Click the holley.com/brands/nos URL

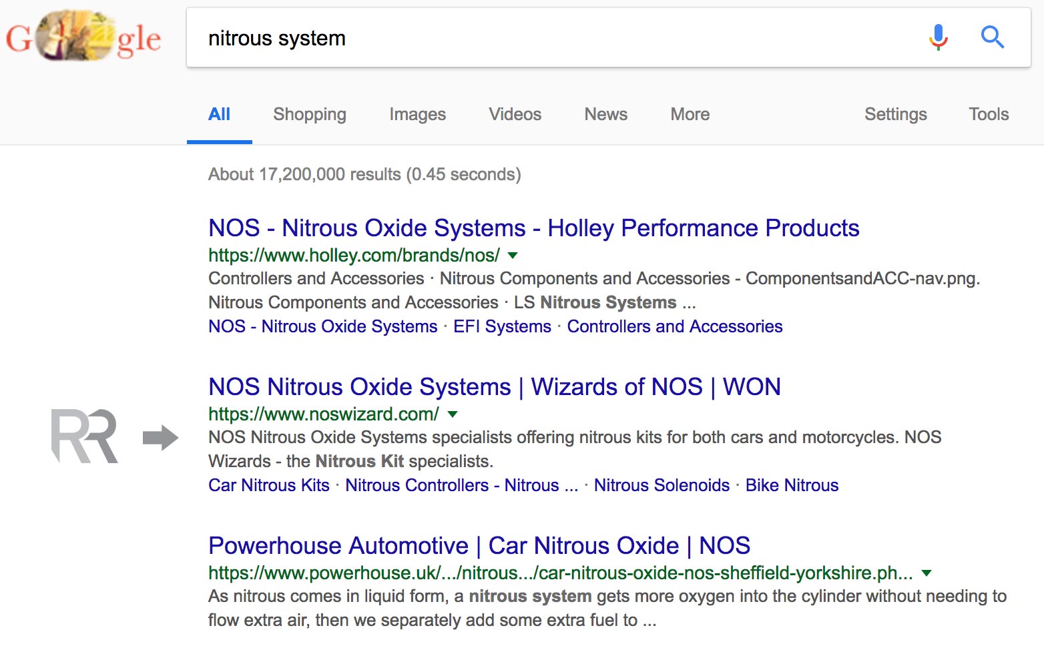click(x=354, y=255)
